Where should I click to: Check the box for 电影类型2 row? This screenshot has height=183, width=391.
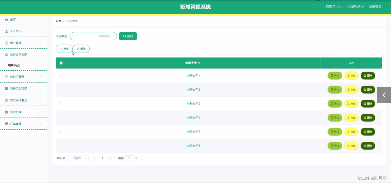61,89
